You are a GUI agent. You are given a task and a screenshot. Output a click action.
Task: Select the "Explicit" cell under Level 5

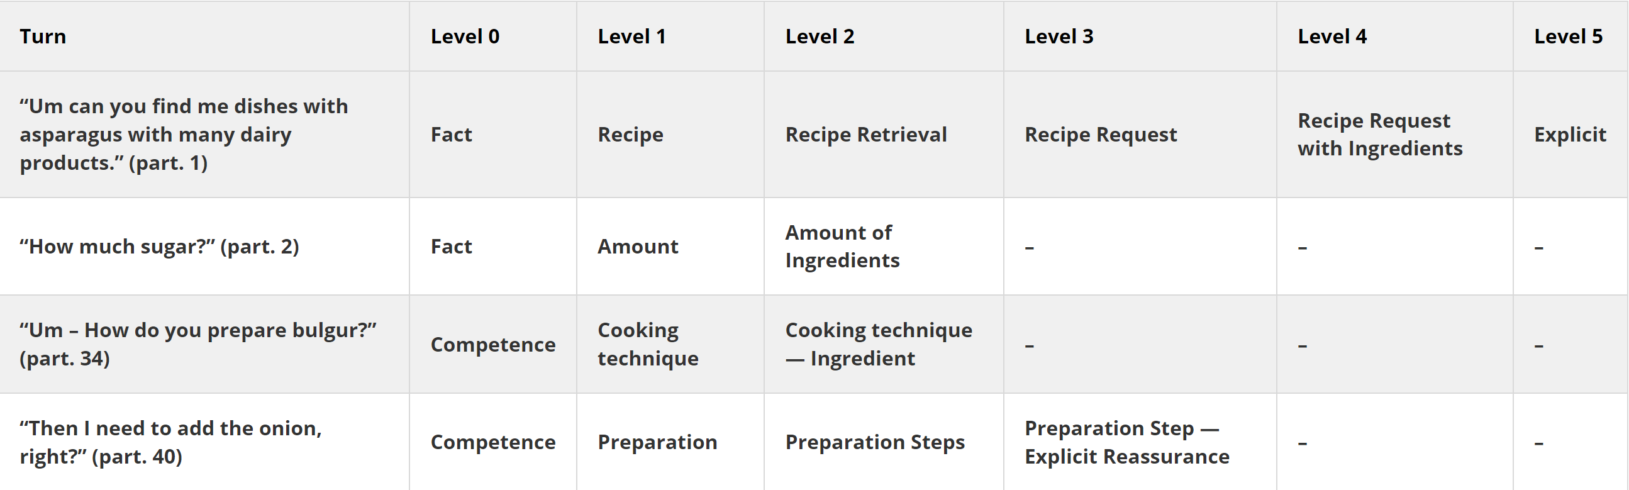1569,135
